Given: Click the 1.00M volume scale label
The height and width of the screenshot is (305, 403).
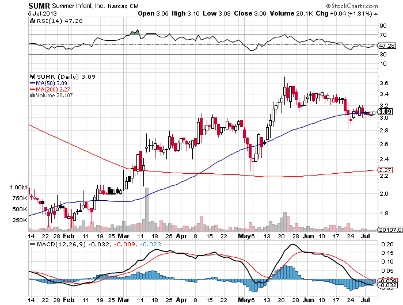Looking at the screenshot, I should tap(18, 188).
